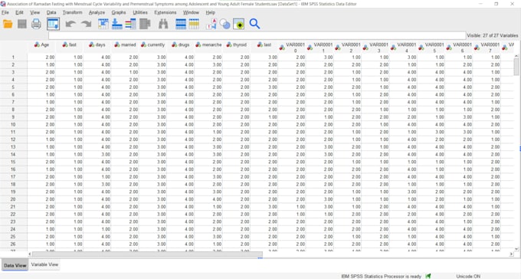The image size is (521, 279).
Task: Open the Graphs menu
Action: coord(119,12)
